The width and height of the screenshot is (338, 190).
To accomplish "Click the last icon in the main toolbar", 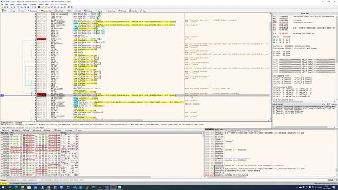I will pos(72,7).
